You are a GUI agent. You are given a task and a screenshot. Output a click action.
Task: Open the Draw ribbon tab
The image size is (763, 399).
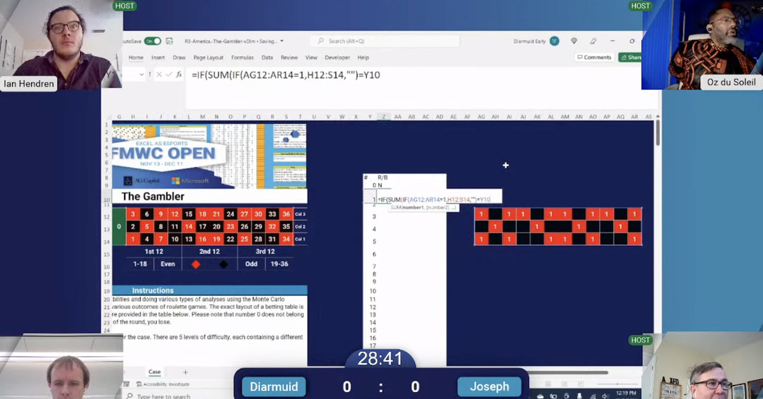[179, 57]
